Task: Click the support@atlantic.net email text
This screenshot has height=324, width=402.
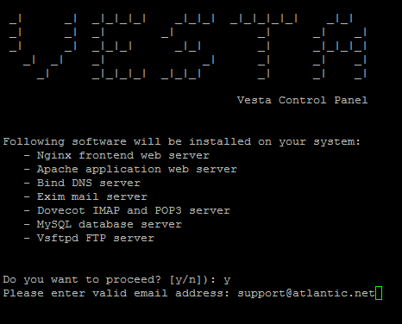Action: coord(306,293)
